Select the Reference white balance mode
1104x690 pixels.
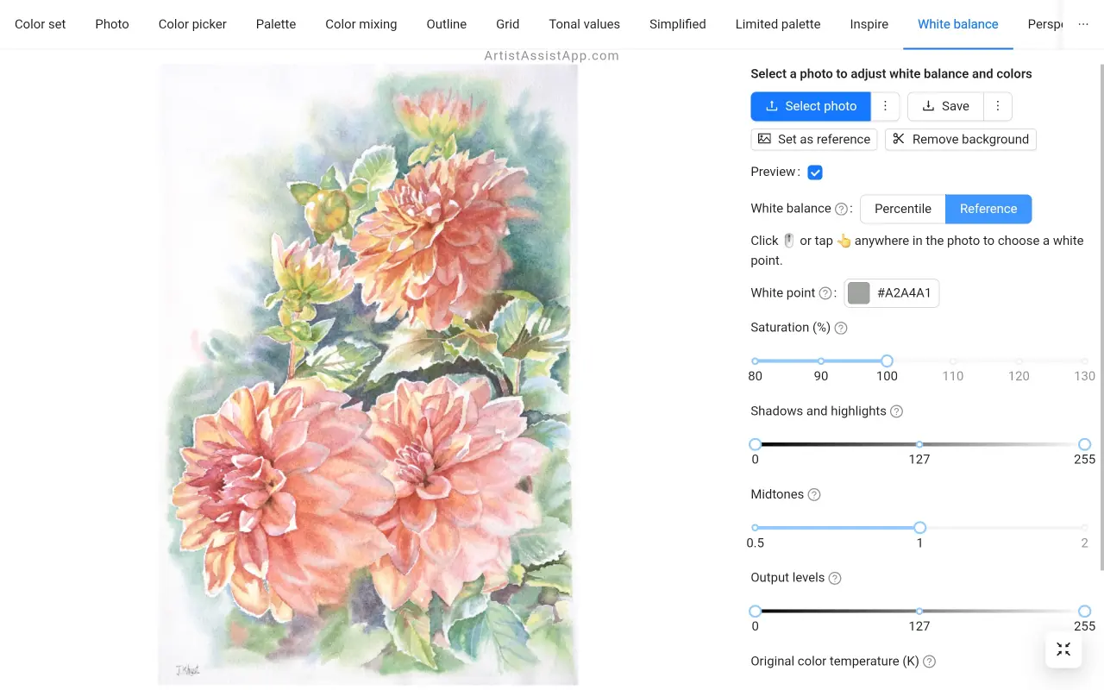coord(988,209)
